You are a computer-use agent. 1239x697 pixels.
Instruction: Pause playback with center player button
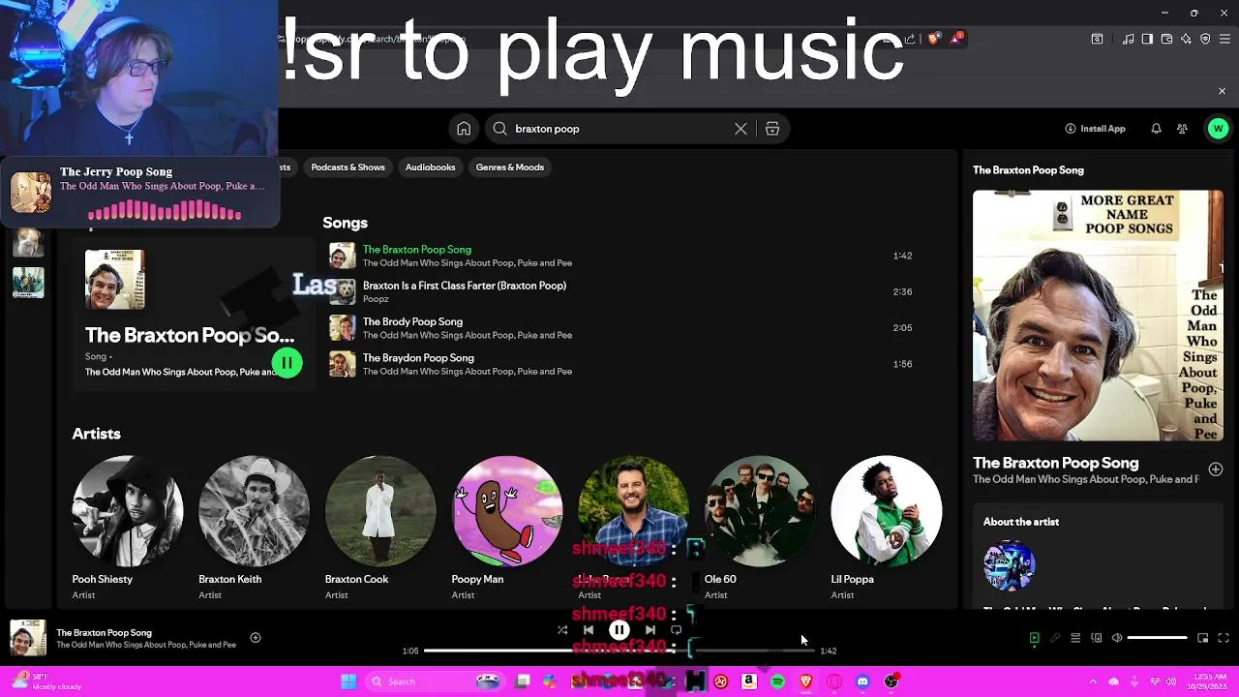pos(619,630)
